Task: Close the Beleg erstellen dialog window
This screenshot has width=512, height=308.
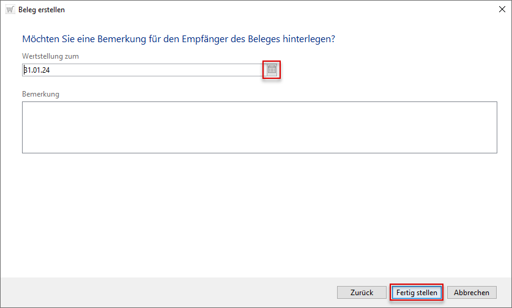Action: (x=501, y=10)
